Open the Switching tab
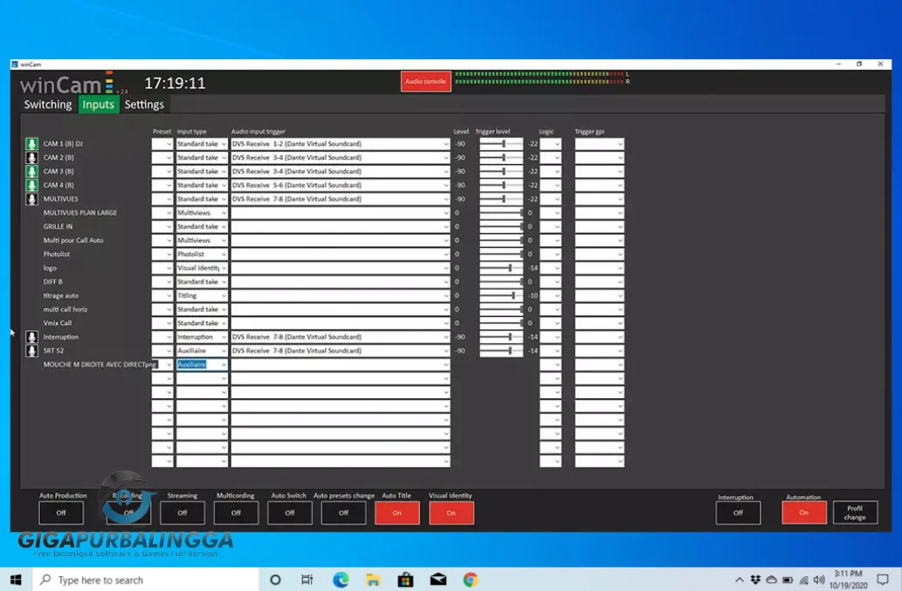The height and width of the screenshot is (591, 902). coord(47,104)
